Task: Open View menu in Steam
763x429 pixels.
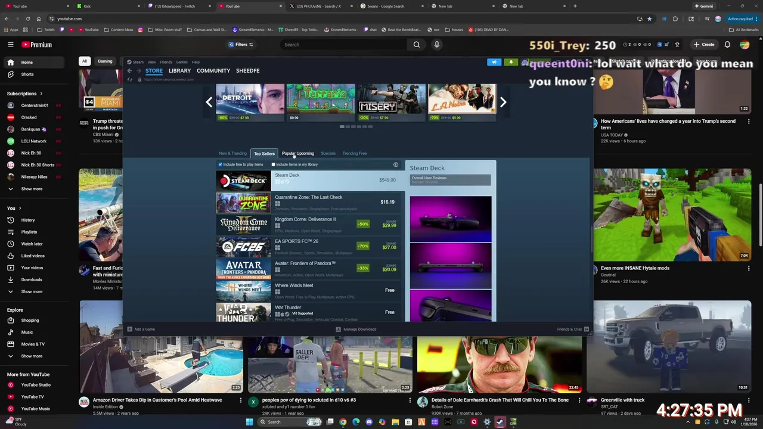Action: [151, 62]
